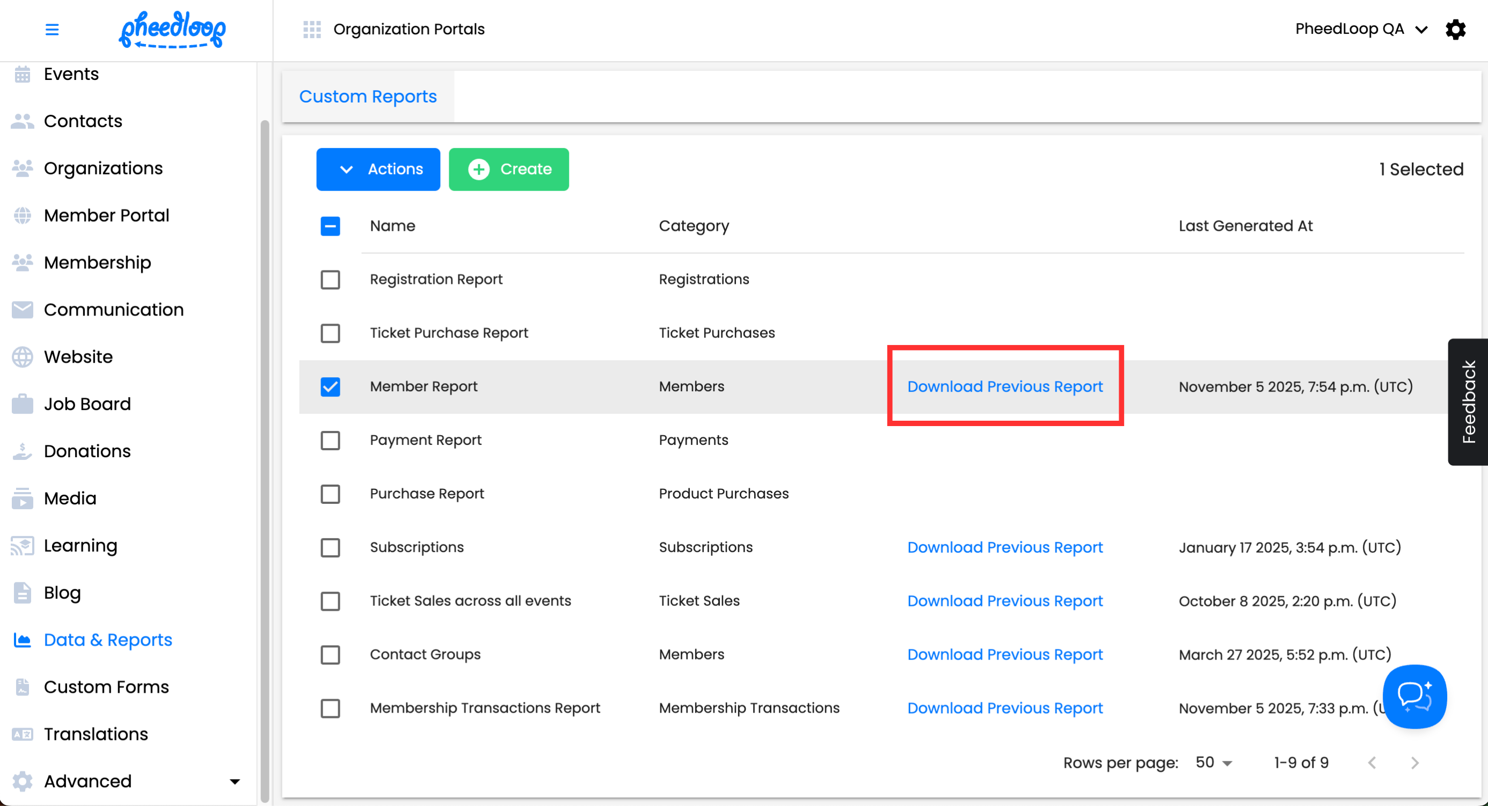This screenshot has height=806, width=1488.
Task: Open the Actions dropdown
Action: (378, 169)
